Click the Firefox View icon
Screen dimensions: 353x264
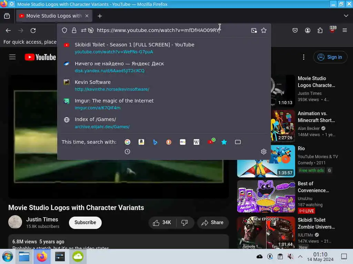click(7, 16)
